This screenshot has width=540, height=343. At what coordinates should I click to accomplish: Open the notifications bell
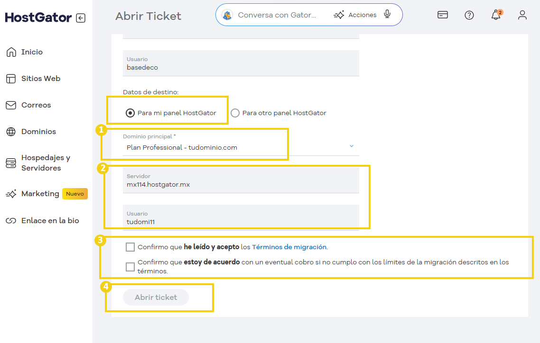[495, 15]
